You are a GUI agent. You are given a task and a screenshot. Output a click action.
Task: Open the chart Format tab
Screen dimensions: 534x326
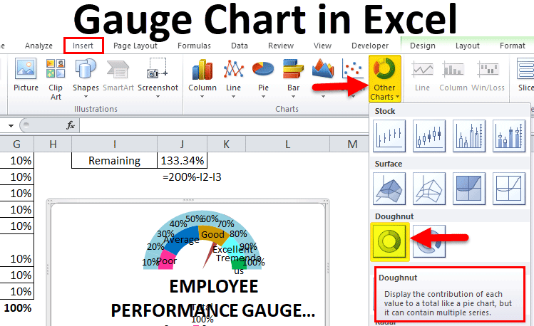click(x=512, y=46)
